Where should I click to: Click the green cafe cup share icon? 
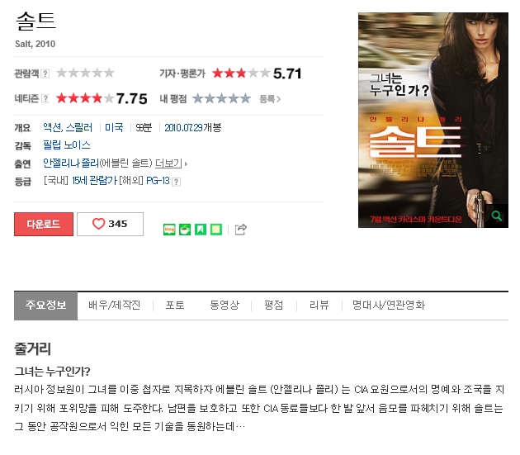(185, 230)
